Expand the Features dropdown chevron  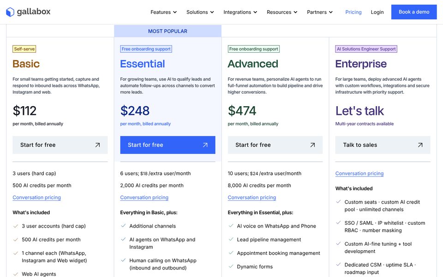(x=175, y=12)
